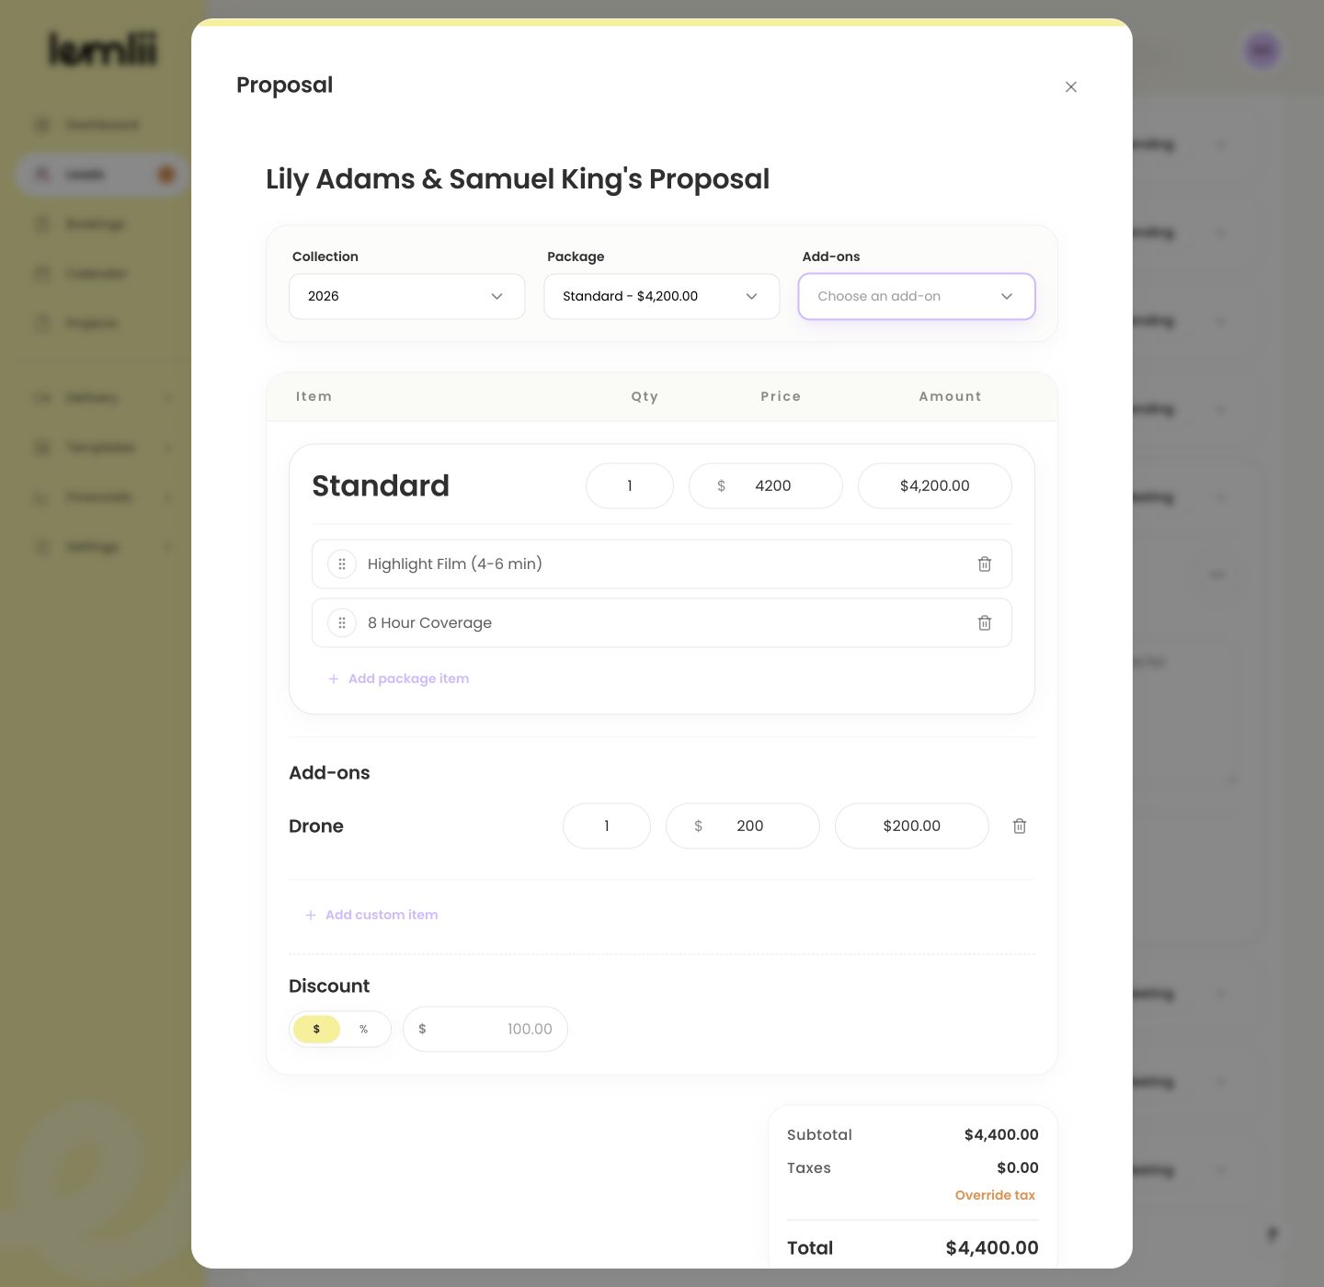1324x1287 pixels.
Task: Click the Subtotal value $4,400.00
Action: click(x=1001, y=1134)
